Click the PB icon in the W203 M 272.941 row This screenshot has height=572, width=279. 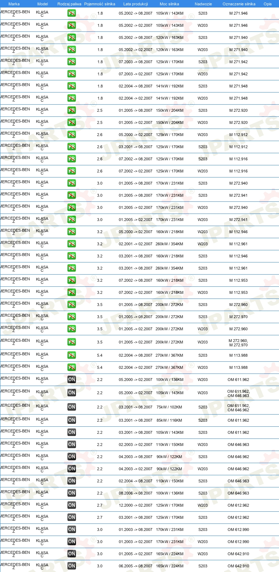point(72,220)
